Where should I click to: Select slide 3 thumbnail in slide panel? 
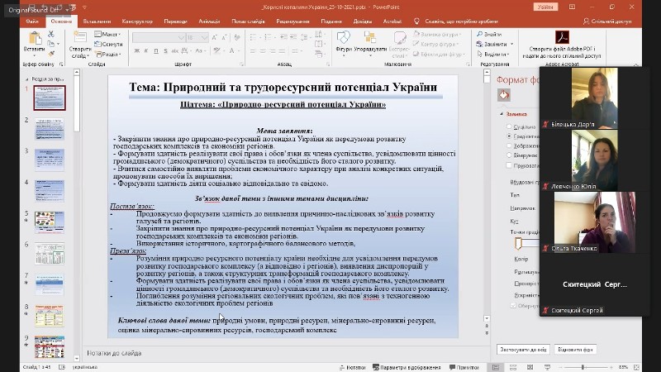50,160
